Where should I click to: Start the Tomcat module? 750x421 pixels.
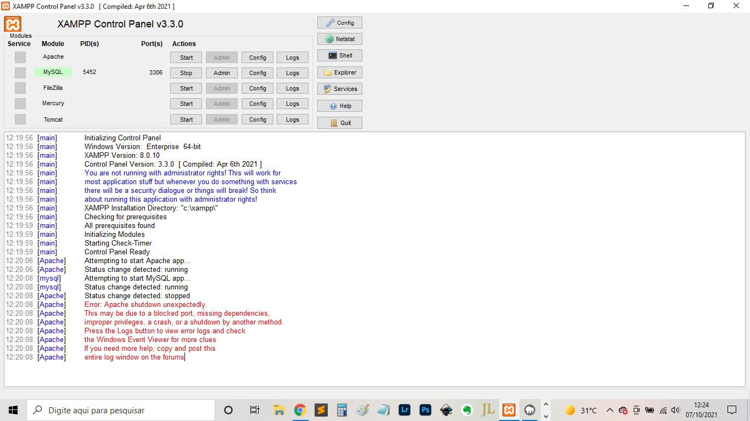[186, 120]
